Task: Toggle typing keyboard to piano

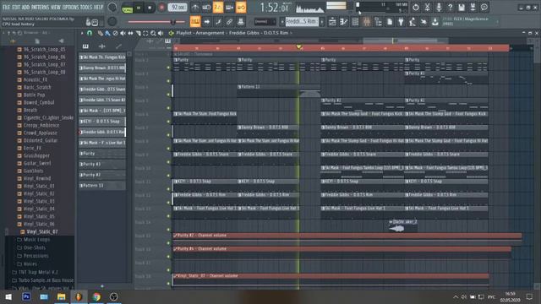Action: point(195,22)
